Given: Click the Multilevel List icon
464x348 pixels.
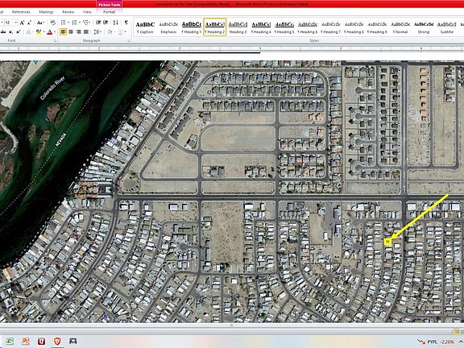Looking at the screenshot, I should [86, 23].
